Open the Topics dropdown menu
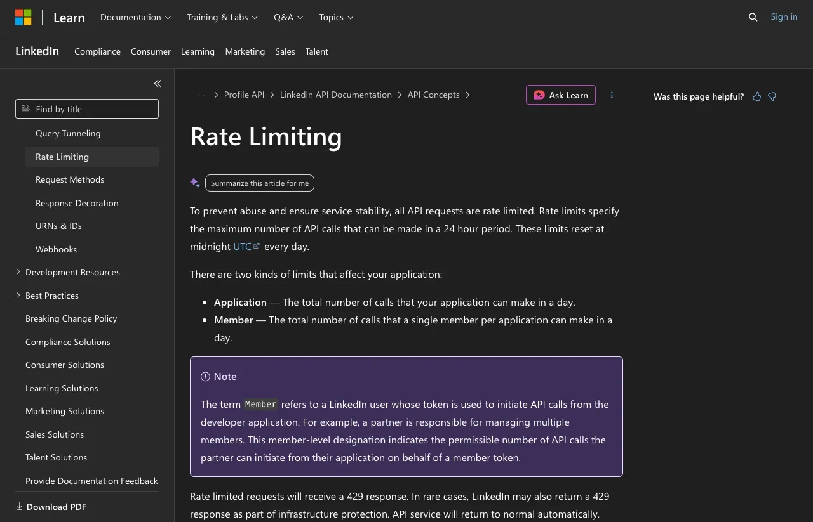 [337, 17]
